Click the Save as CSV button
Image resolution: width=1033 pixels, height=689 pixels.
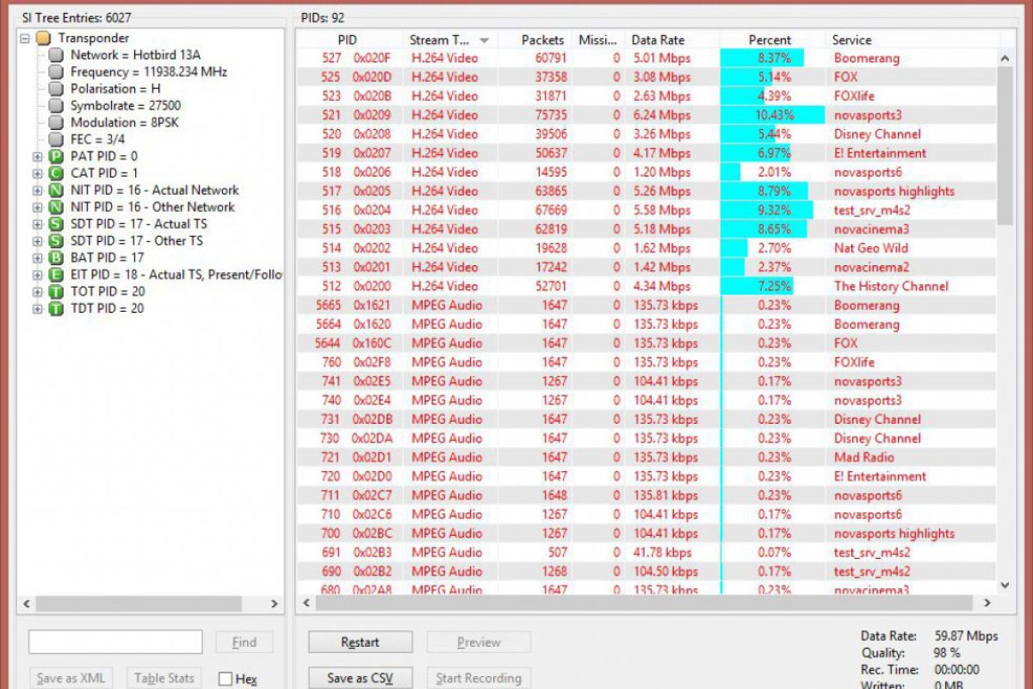click(x=359, y=678)
